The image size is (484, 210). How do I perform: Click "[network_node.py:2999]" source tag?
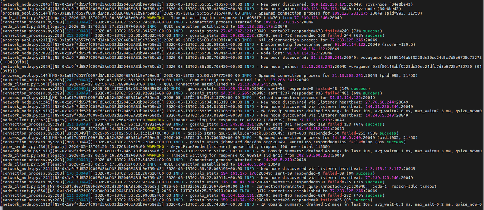click(27, 49)
